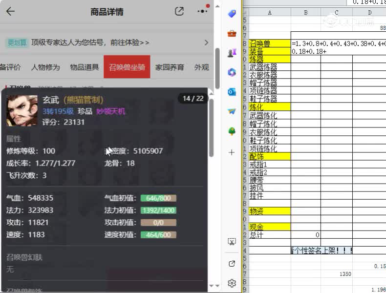
Task: Open the share icon in the header
Action: pos(179,11)
